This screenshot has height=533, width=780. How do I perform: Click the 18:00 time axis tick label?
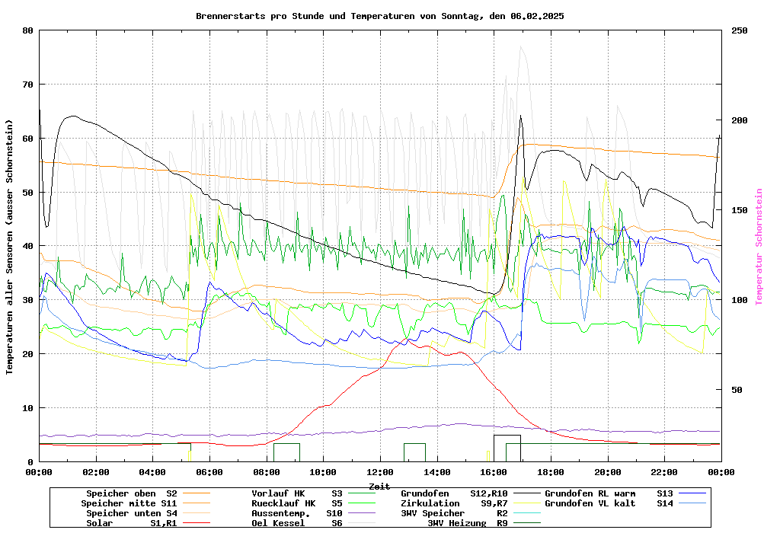[x=550, y=472]
